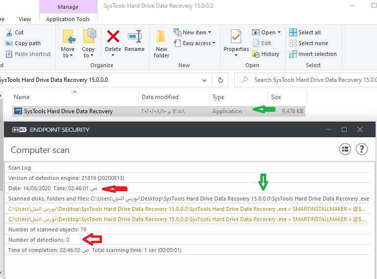The width and height of the screenshot is (377, 279).
Task: Click the ESET help question mark icon
Action: click(361, 150)
